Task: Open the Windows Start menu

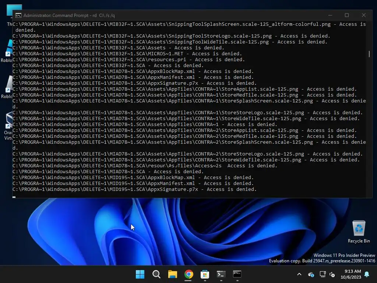Action: coord(140,274)
